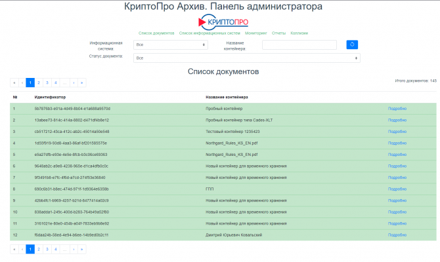Open Подробно for row 7
440x262 pixels.
(x=397, y=178)
